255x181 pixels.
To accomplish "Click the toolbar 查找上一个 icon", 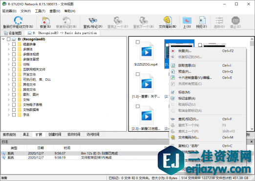I will point(118,21).
